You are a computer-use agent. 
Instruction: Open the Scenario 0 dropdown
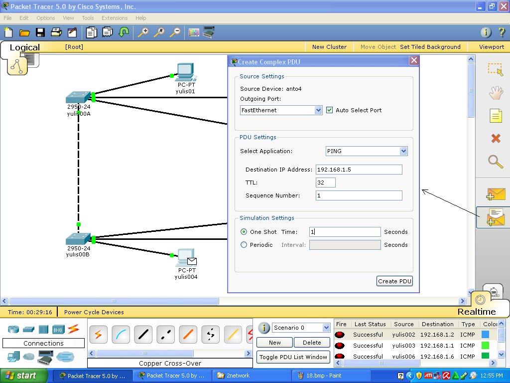(x=326, y=328)
